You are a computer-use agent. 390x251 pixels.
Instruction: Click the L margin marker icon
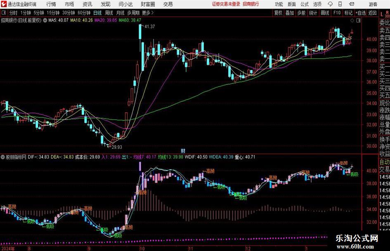[x=382, y=14]
